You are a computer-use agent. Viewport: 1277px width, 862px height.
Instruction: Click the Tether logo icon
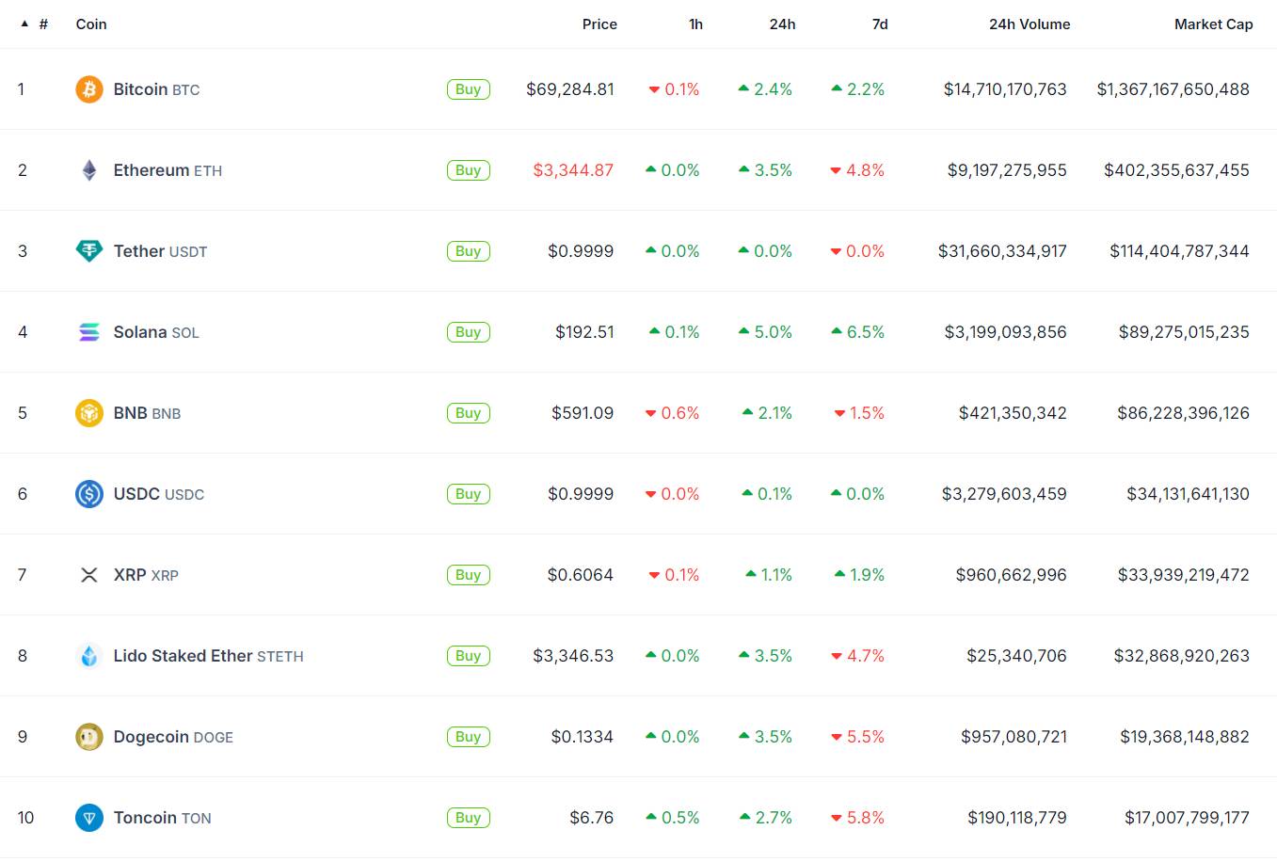tap(89, 251)
